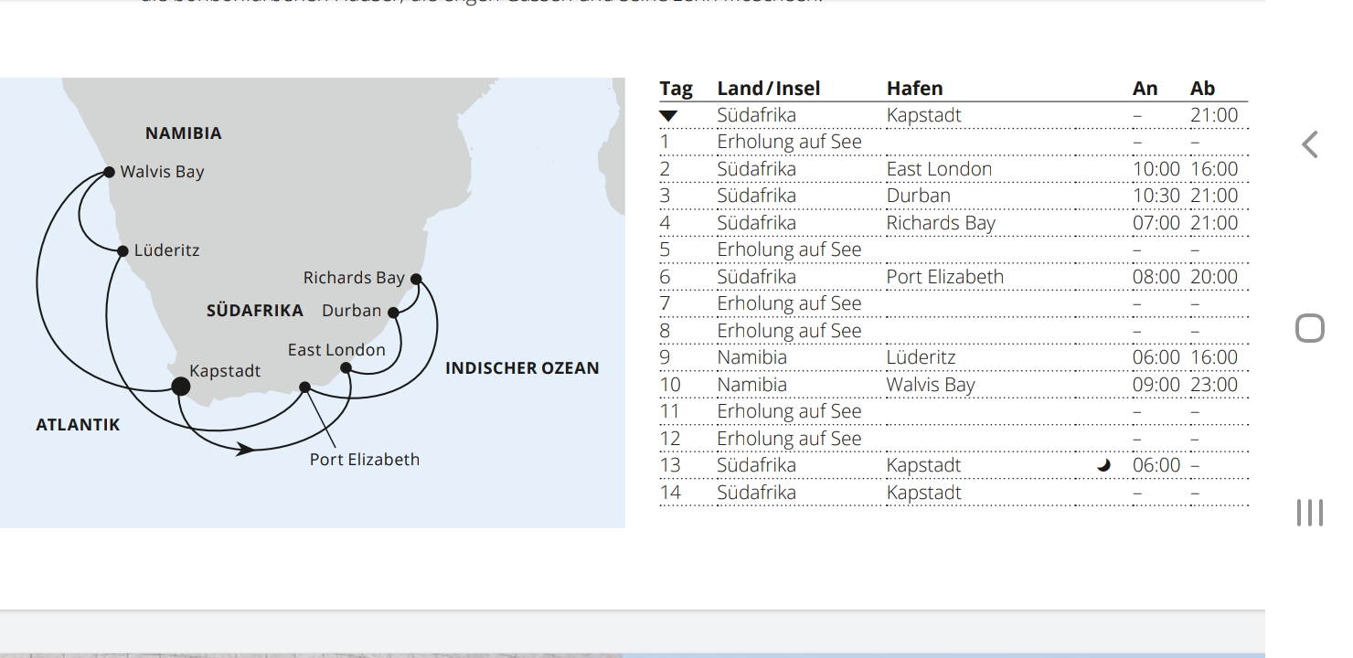Viewport: 1353px width, 658px height.
Task: Click the Durban port dot
Action: tap(393, 313)
